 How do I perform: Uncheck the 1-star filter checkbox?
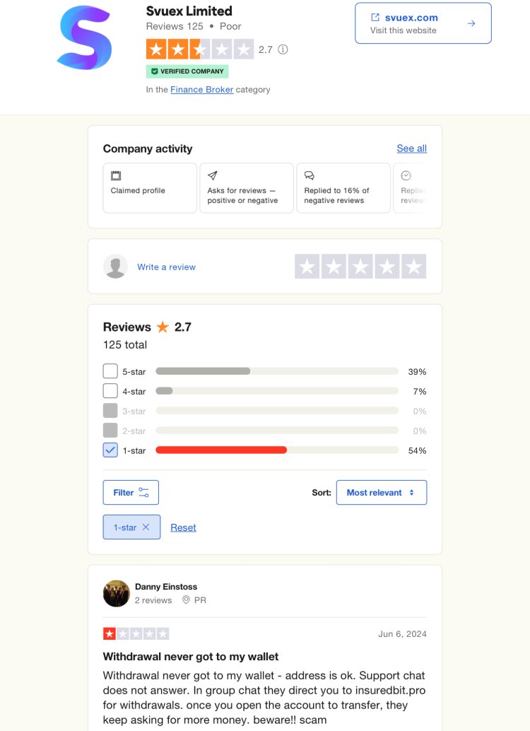point(110,450)
